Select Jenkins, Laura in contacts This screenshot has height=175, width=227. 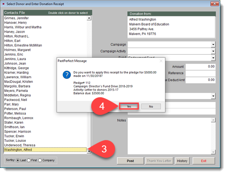point(15,59)
